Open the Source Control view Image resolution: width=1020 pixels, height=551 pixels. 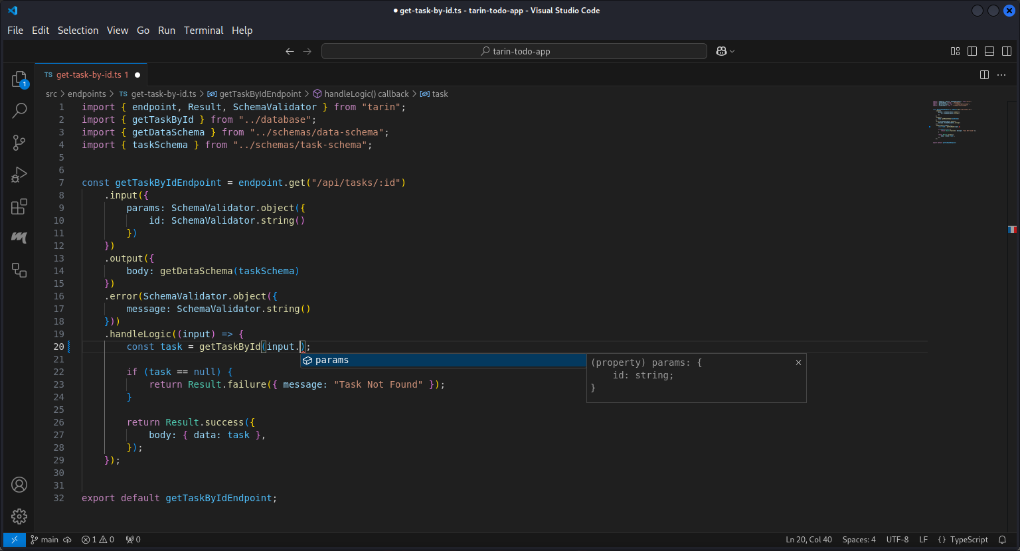tap(19, 142)
